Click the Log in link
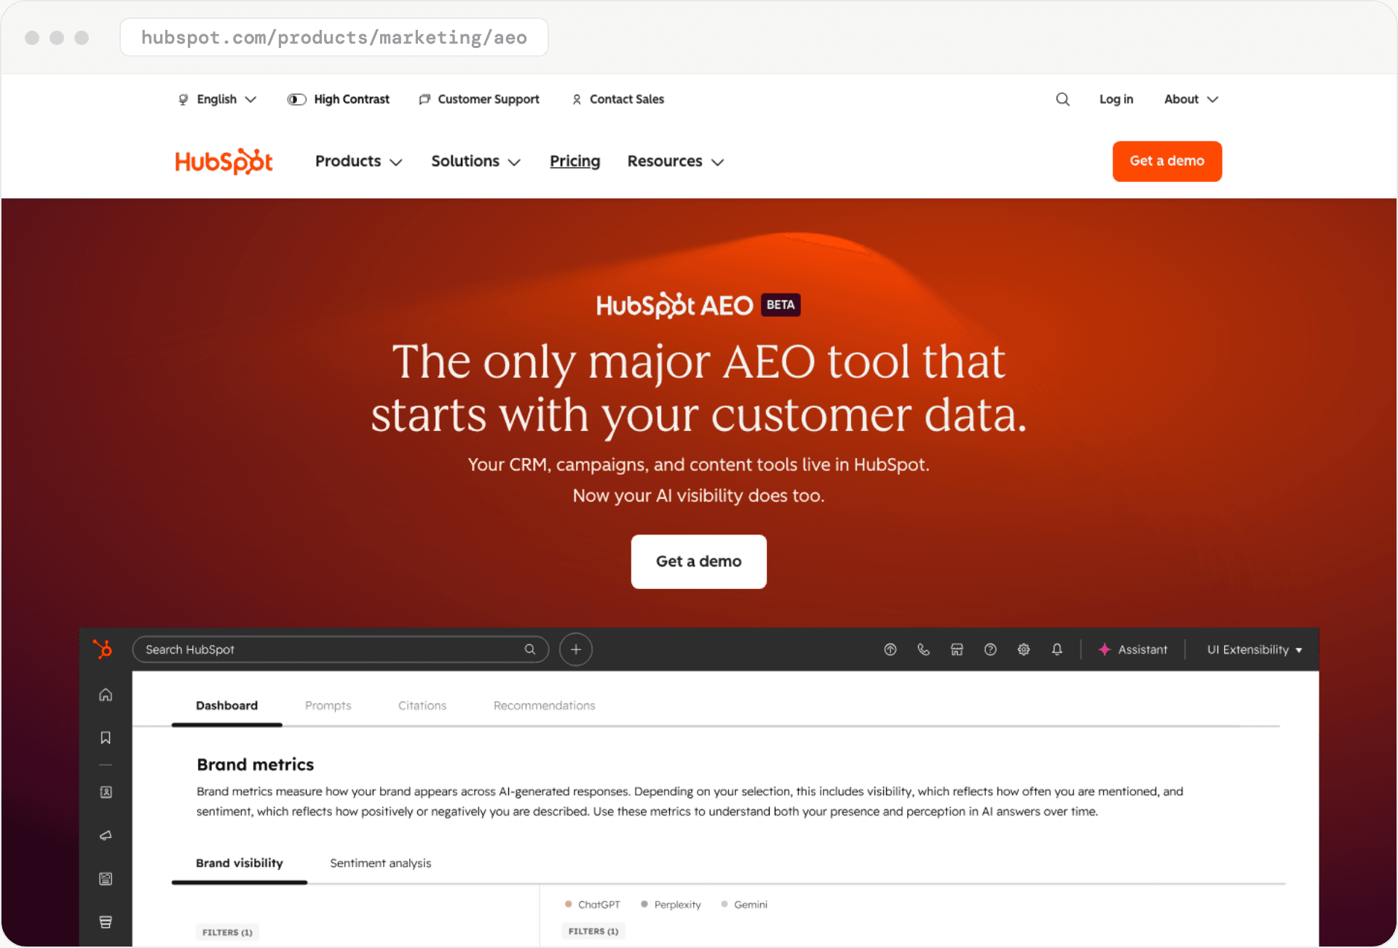Image resolution: width=1398 pixels, height=948 pixels. (x=1116, y=99)
